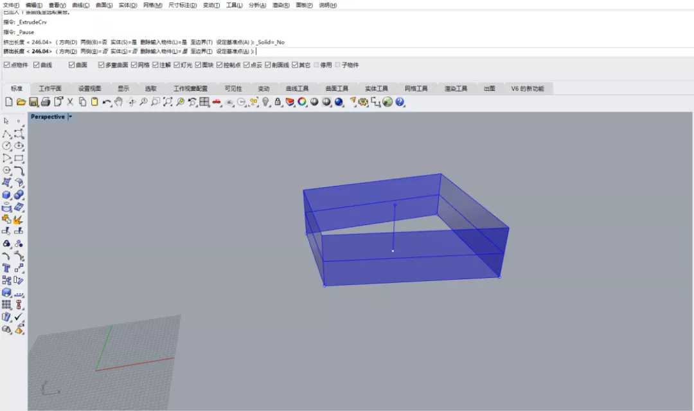
Task: Click the Save disk icon
Action: point(33,102)
